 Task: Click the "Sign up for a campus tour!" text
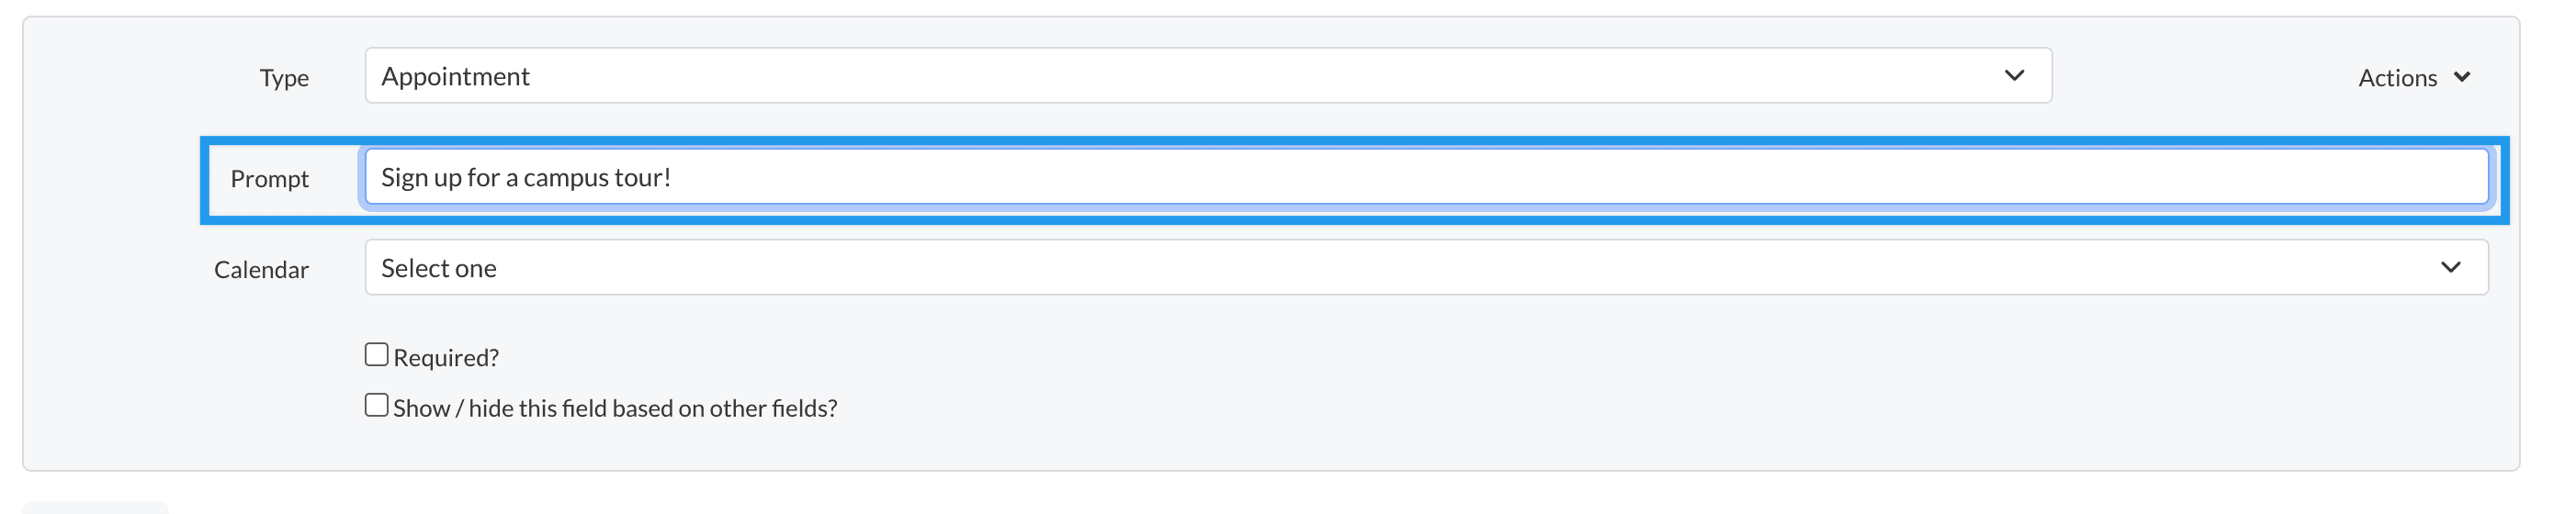pyautogui.click(x=526, y=178)
